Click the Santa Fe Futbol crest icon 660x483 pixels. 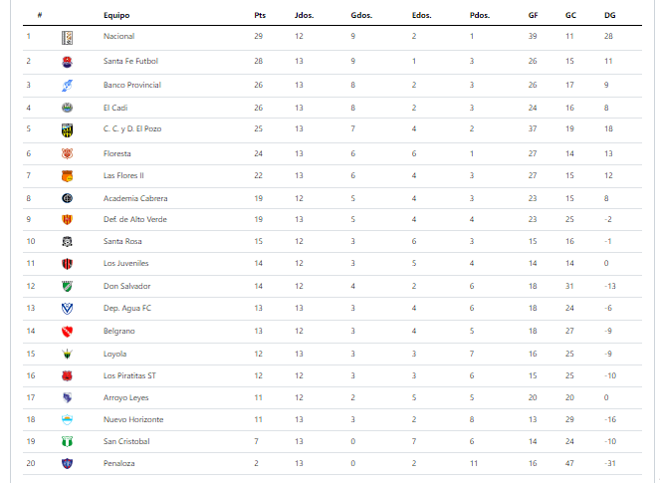coord(67,62)
